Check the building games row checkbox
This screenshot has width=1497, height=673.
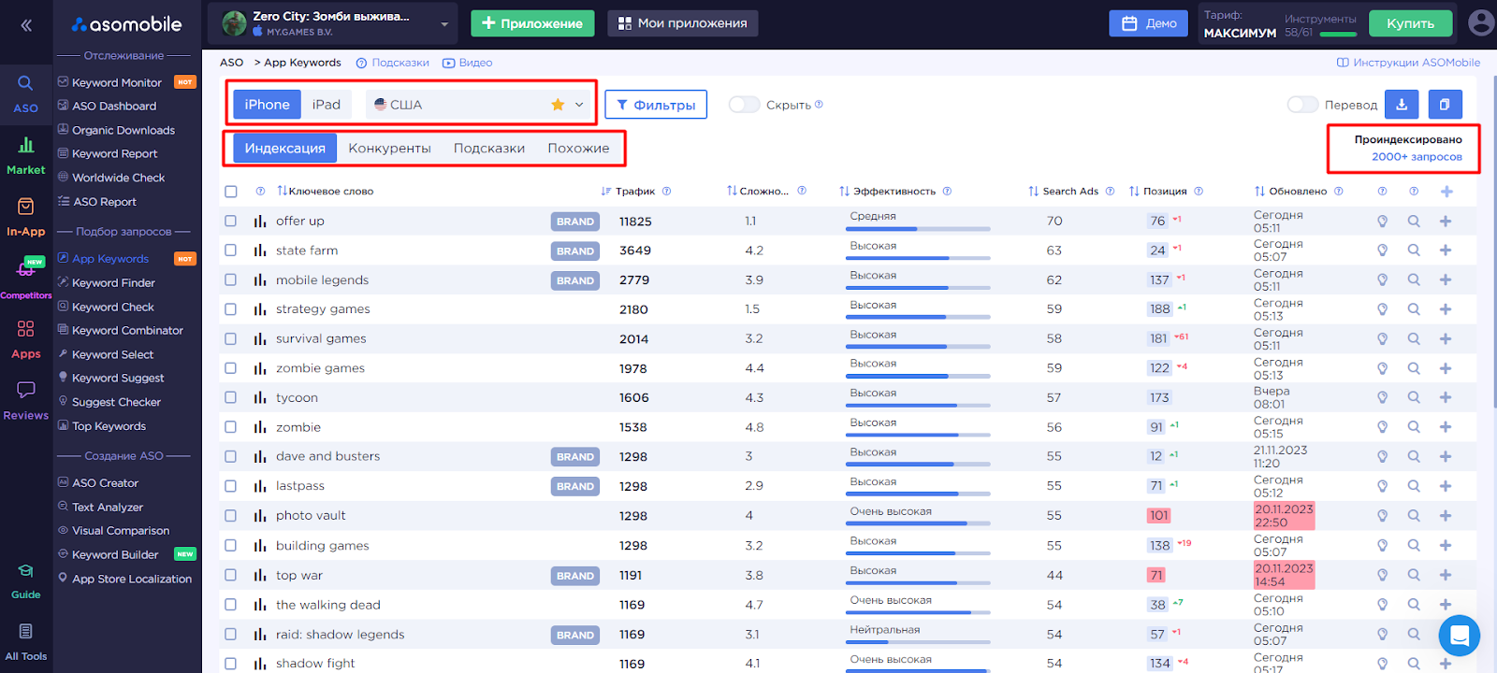point(231,545)
